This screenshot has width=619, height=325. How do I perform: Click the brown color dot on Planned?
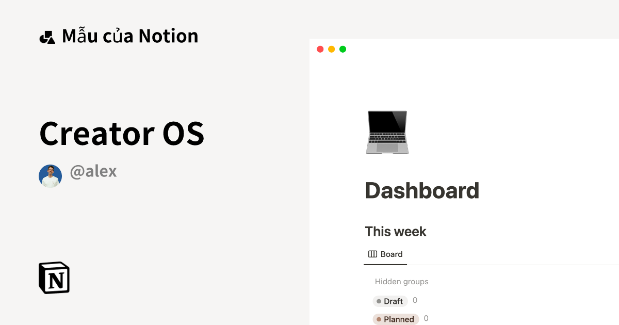coord(380,319)
